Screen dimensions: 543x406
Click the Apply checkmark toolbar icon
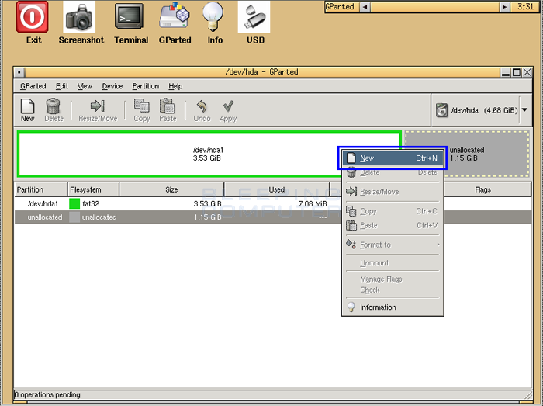click(x=228, y=110)
